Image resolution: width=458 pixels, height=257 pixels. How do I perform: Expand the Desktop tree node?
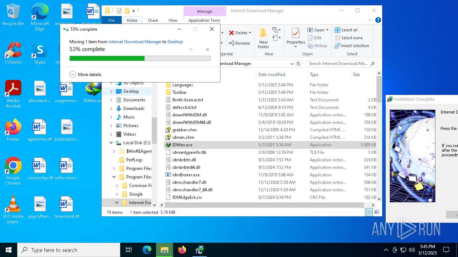(x=111, y=91)
